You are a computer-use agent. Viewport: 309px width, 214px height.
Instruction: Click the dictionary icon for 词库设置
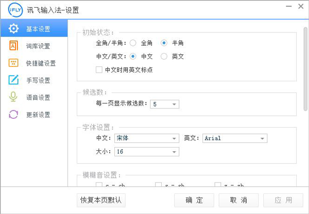click(13, 45)
